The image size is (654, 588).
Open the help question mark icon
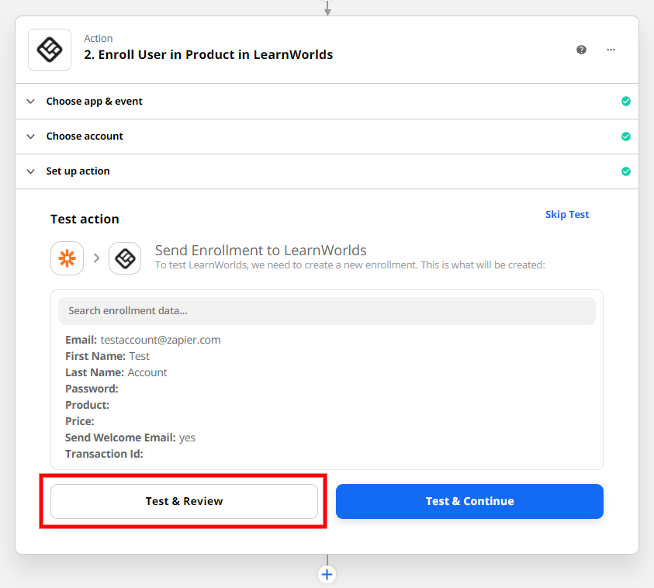(x=581, y=49)
